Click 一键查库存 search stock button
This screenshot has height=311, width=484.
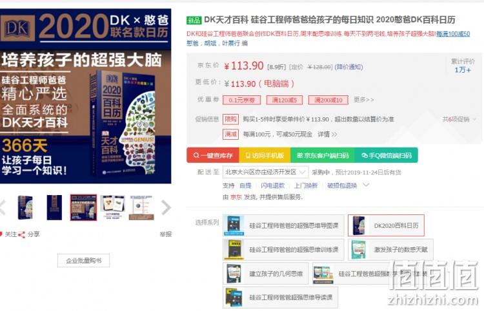point(213,155)
